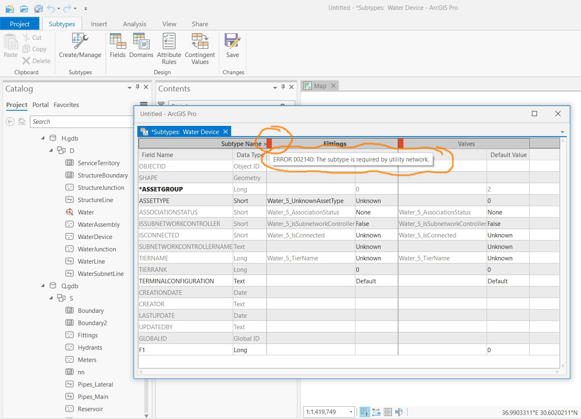The image size is (581, 419).
Task: Close the Catalog pane
Action: 146,87
